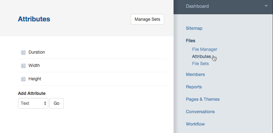
Task: Click the Duration attribute type icon
Action: (23, 52)
